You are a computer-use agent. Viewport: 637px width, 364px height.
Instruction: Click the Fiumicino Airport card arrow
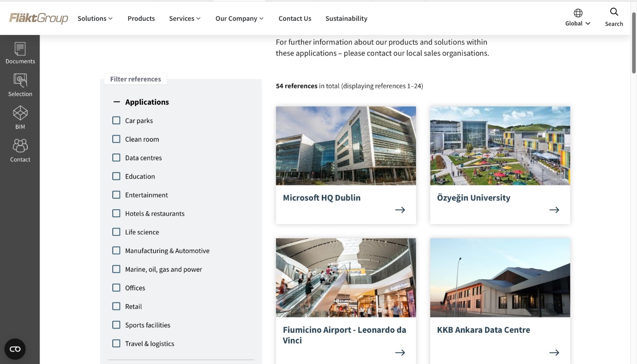400,352
